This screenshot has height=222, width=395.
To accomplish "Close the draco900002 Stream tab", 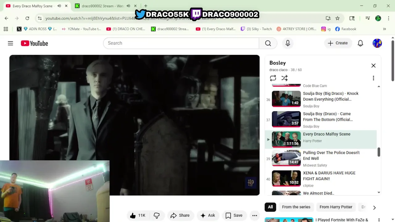I will click(135, 6).
